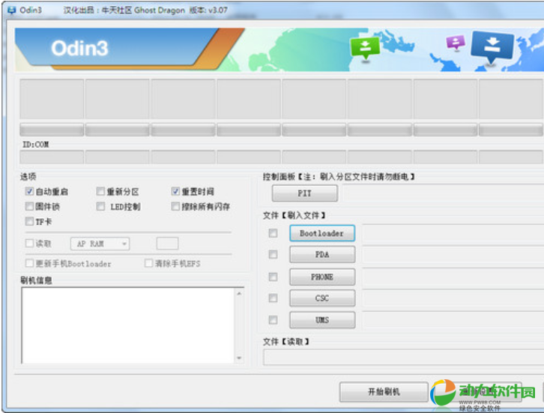544x413 pixels.
Task: Click the small field beside AP RAM
Action: 167,244
